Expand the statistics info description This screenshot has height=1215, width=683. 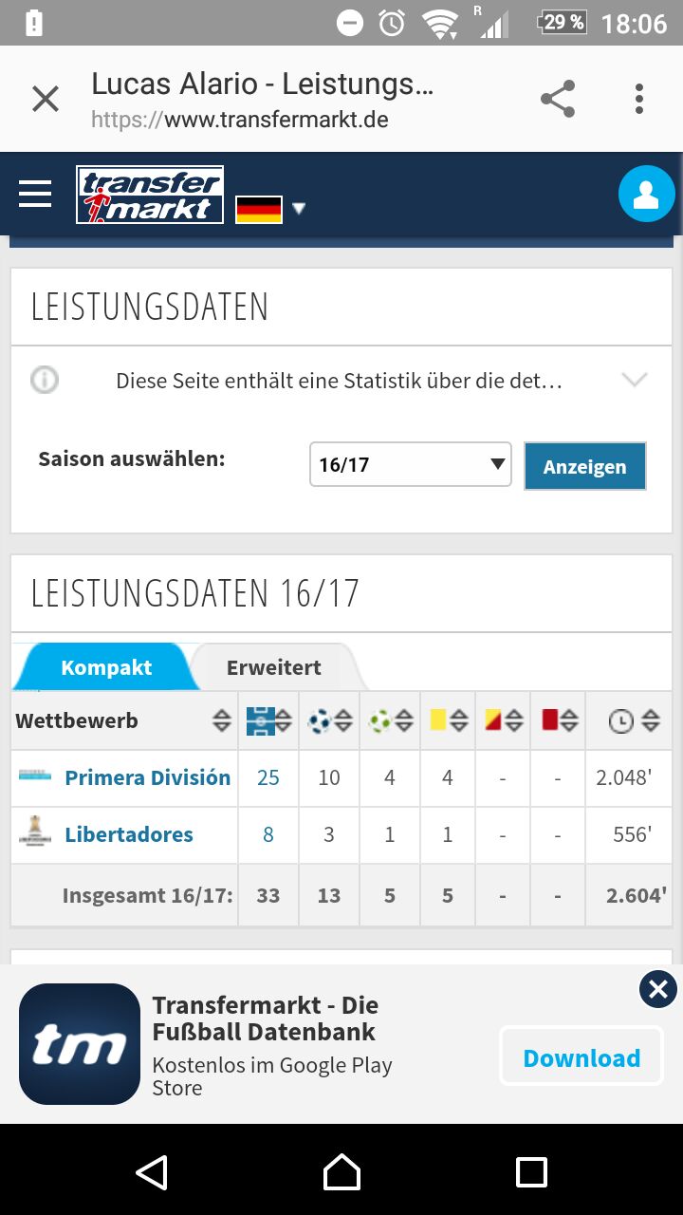point(634,381)
